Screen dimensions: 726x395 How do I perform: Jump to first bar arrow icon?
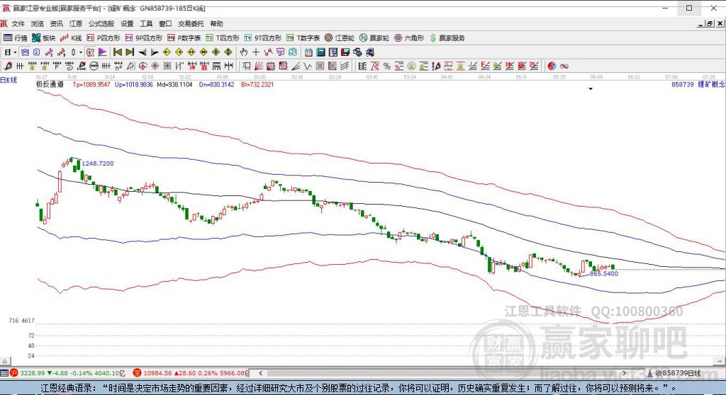pos(118,52)
